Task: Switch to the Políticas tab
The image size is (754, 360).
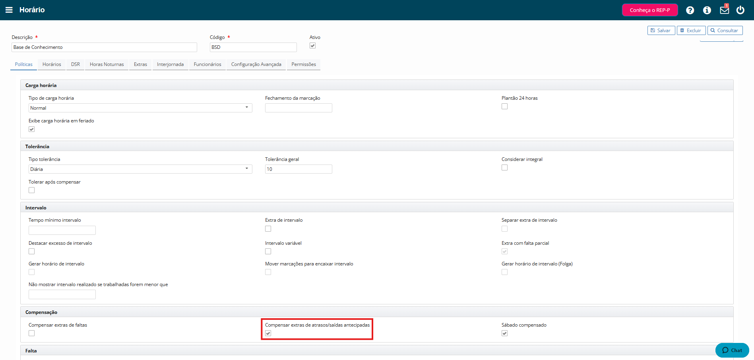Action: 24,64
